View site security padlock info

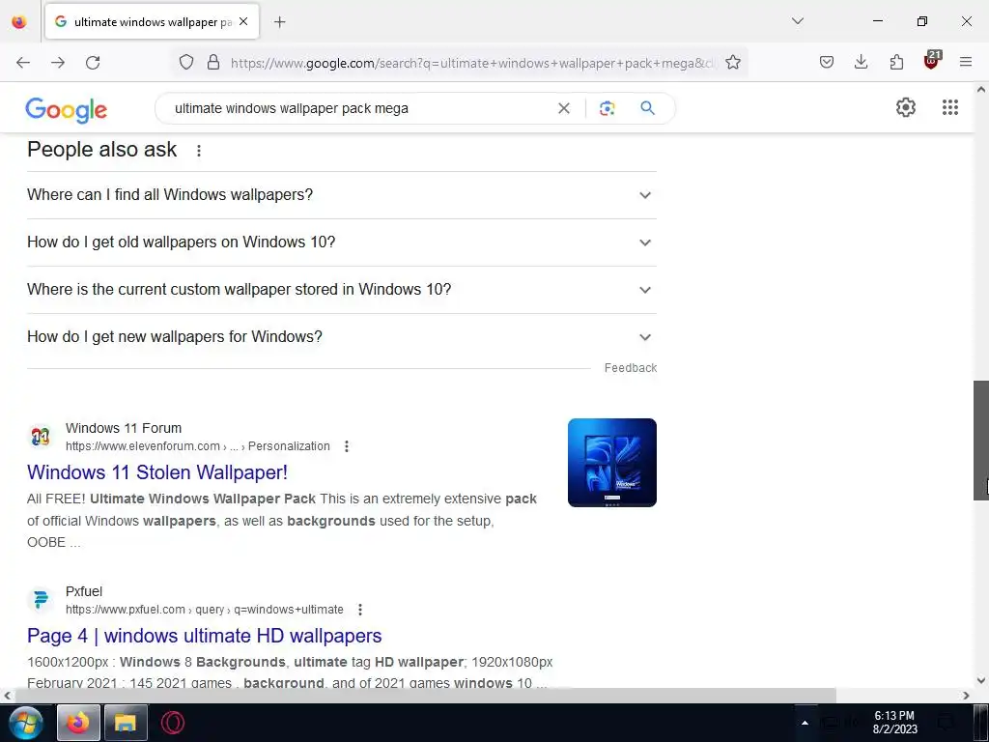(x=213, y=62)
